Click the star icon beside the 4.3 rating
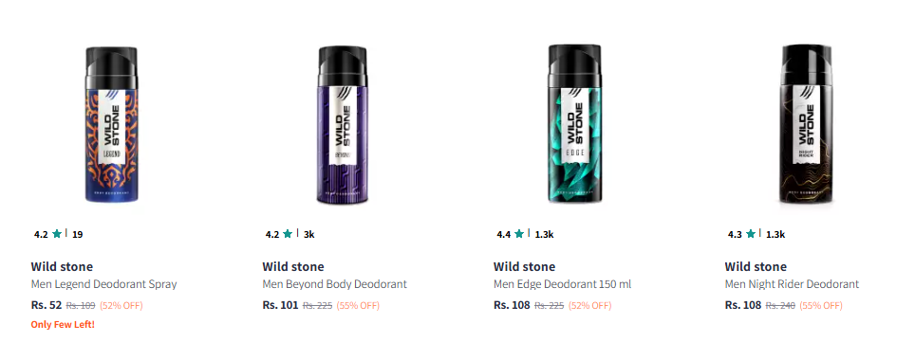Viewport: 915px width, 342px height. (x=751, y=234)
